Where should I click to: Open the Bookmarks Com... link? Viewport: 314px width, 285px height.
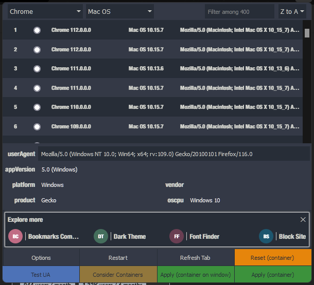(x=54, y=236)
